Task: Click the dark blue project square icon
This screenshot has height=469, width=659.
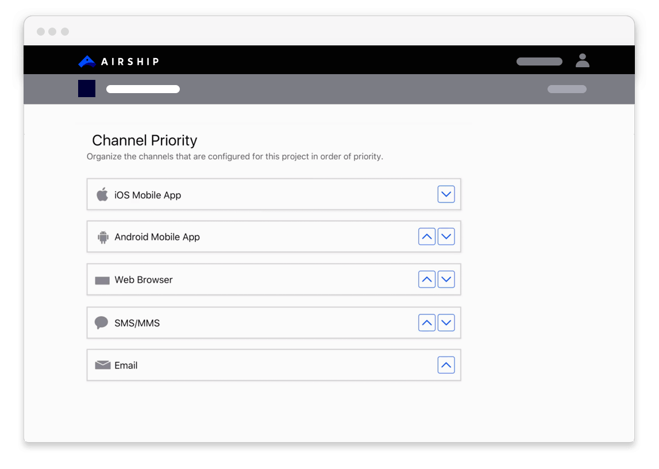Action: click(87, 89)
